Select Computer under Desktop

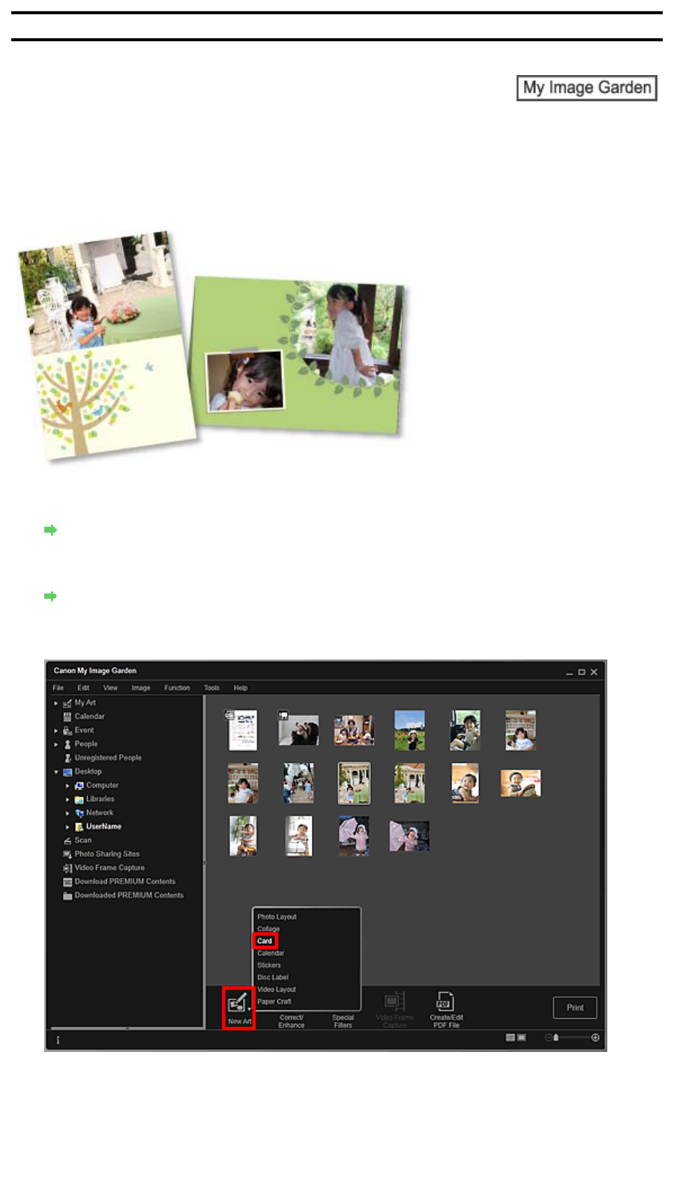[x=102, y=786]
